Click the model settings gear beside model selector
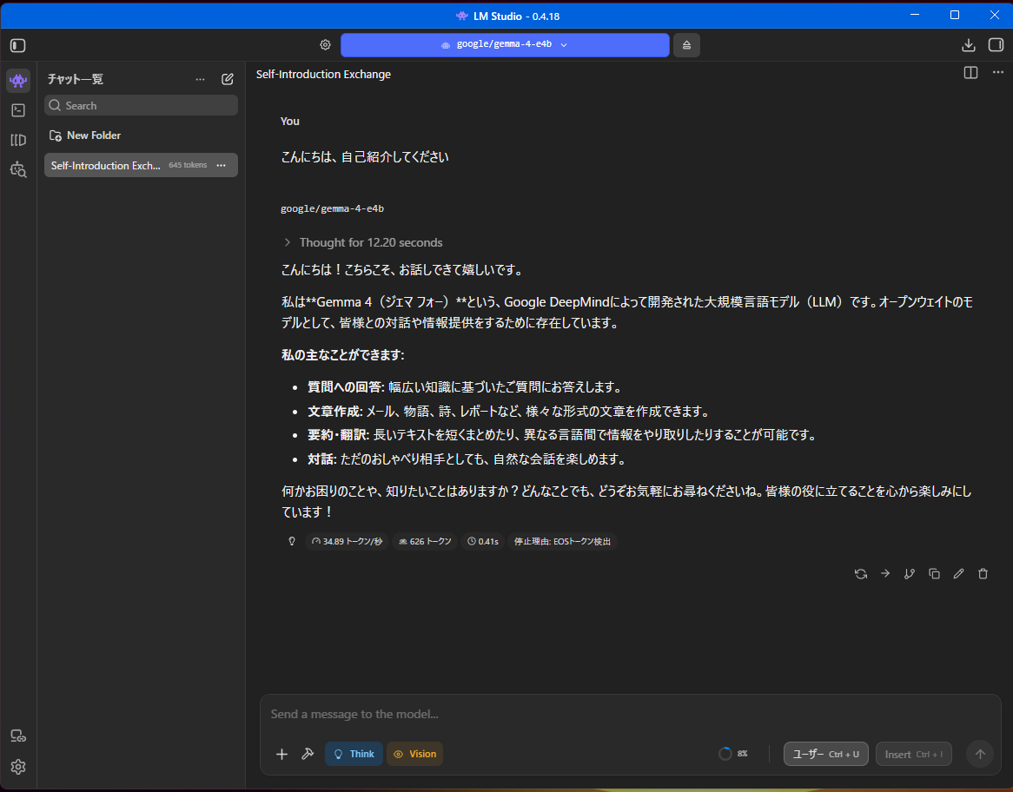Screen dimensions: 1013x792 [326, 44]
